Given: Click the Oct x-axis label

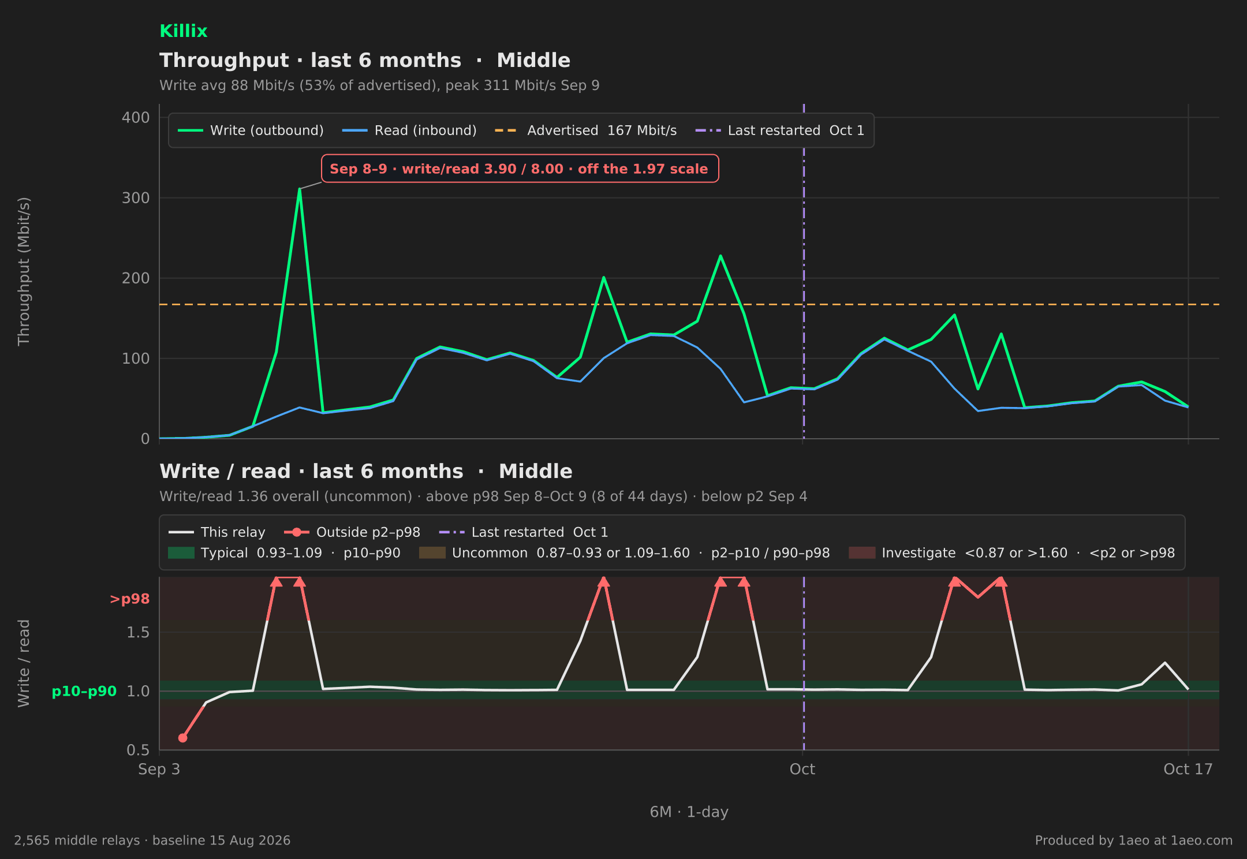Looking at the screenshot, I should [802, 770].
